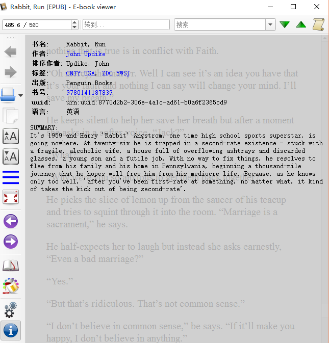Open Preferences gear icon

11,310
